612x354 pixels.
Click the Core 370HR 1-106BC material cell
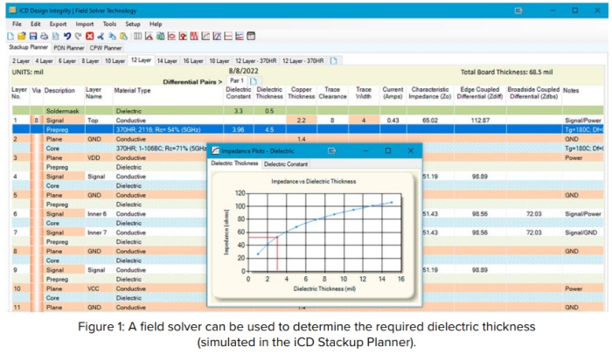[x=160, y=149]
